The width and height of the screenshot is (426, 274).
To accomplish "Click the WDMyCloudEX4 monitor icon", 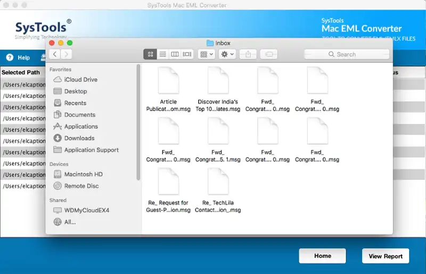I will 58,210.
